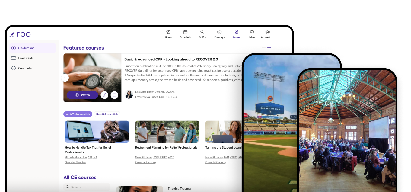
Task: Click "Basic & Advanced CPR - Looking ahead to RECOVER 2.0"
Action: (x=171, y=59)
